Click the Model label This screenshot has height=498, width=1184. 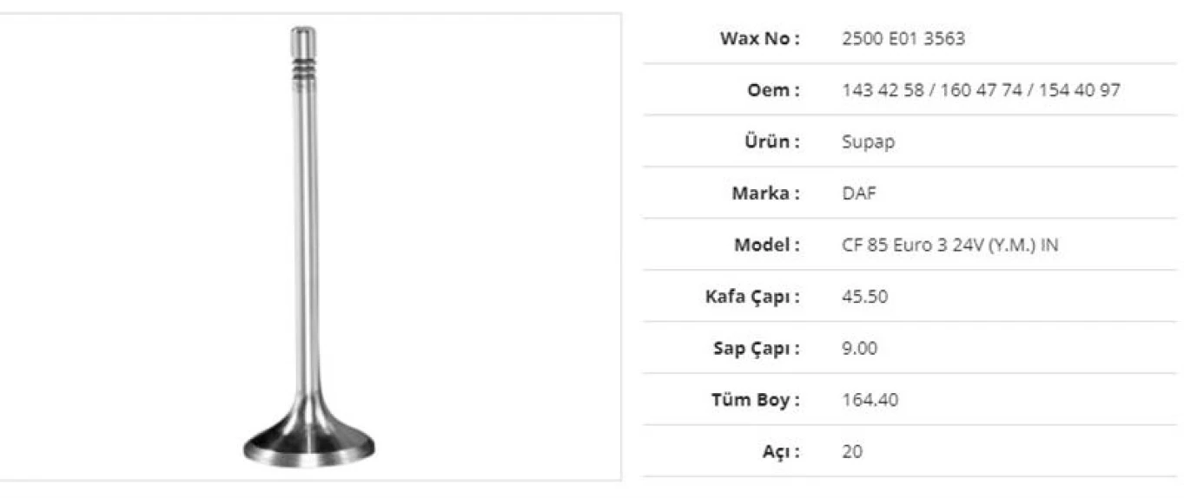(x=767, y=245)
